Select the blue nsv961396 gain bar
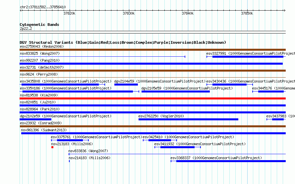Viewport: 295px width, 184px height. [x=153, y=133]
